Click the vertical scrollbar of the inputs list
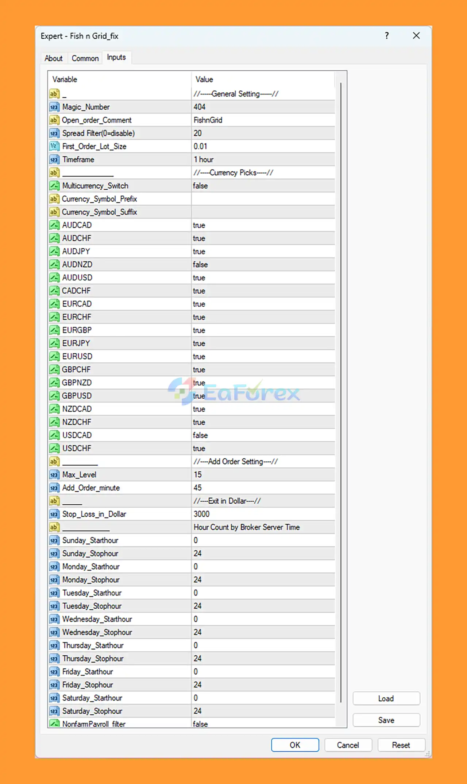 [341, 365]
